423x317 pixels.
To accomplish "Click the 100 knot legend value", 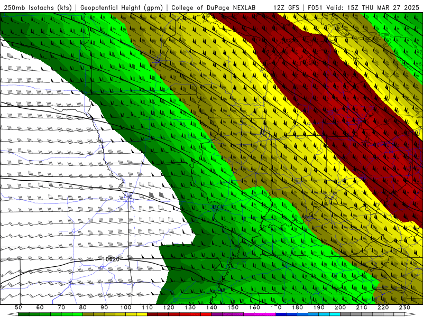I will coord(126,307).
